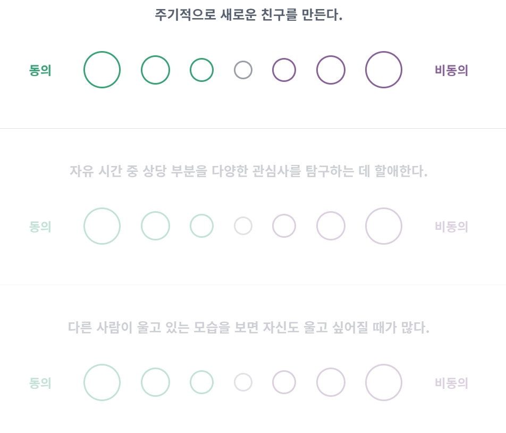506x433 pixels.
Task: Strongly agree on the exploring interests question
Action: (102, 226)
